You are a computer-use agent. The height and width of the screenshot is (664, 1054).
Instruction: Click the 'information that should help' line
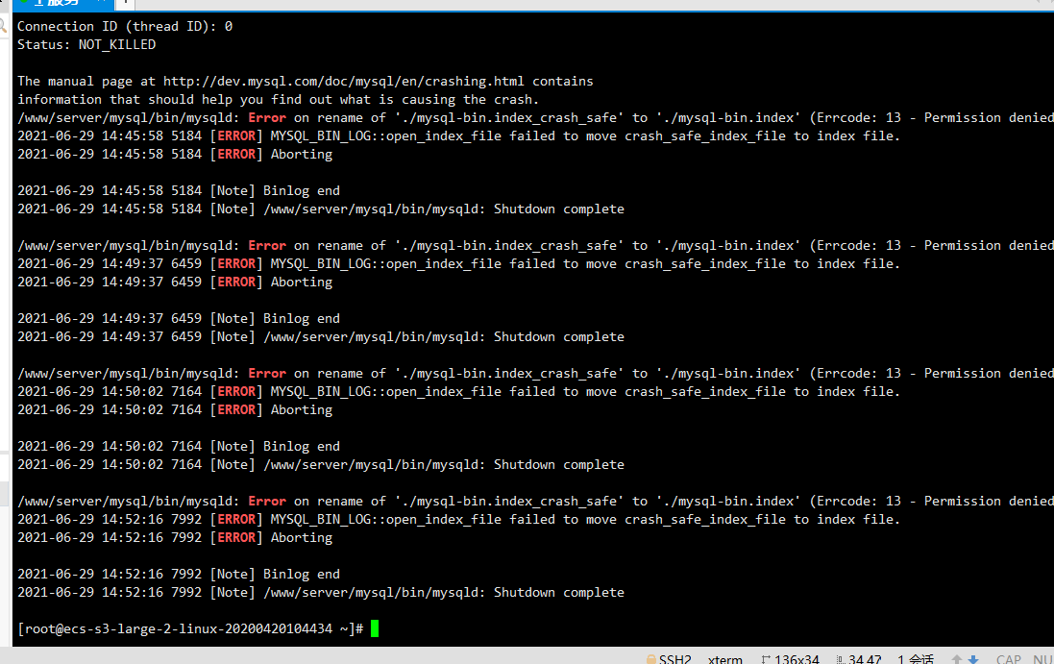(x=279, y=99)
